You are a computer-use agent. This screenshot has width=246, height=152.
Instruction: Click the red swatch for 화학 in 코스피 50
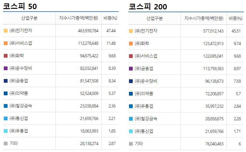[x=6, y=56]
